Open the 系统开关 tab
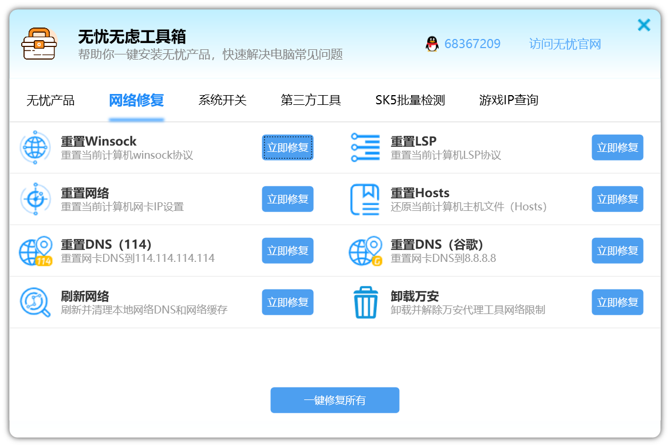This screenshot has width=670, height=447. [222, 100]
